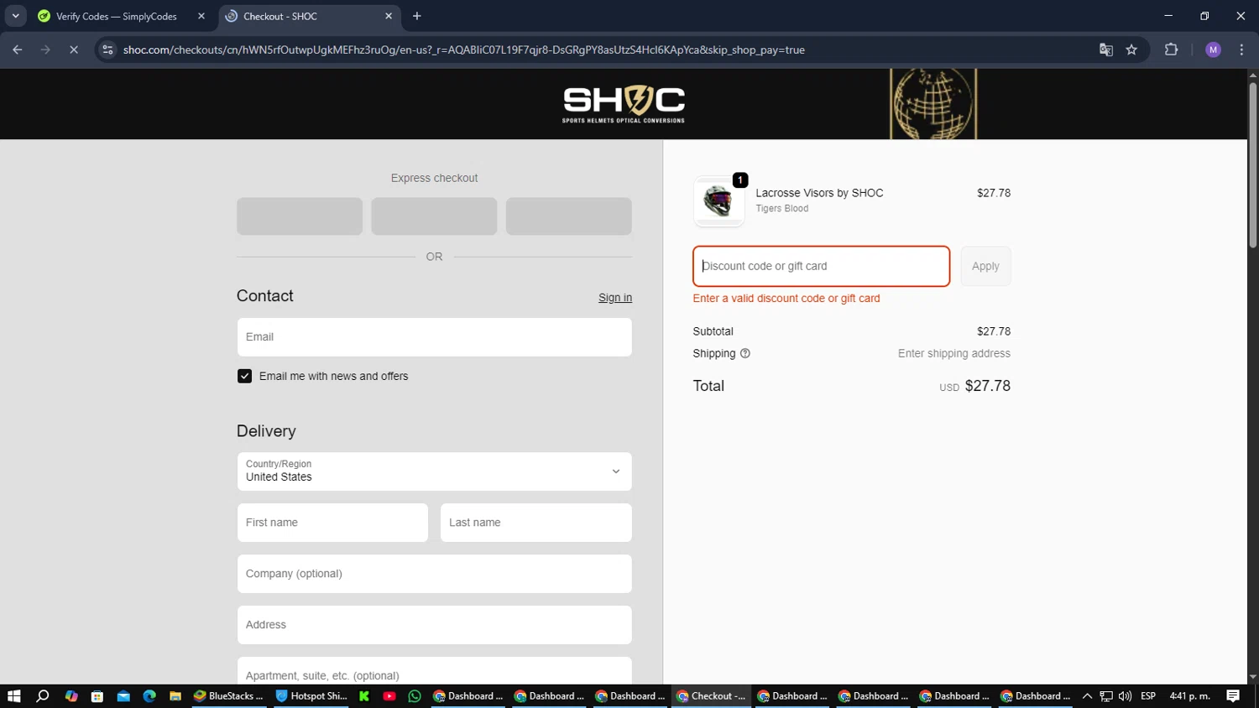
Task: Uncheck Email me with news and offers
Action: coord(244,376)
